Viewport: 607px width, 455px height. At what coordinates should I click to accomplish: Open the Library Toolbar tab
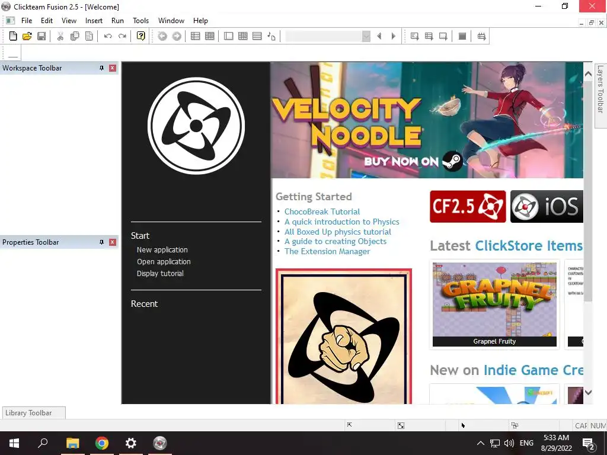point(34,413)
